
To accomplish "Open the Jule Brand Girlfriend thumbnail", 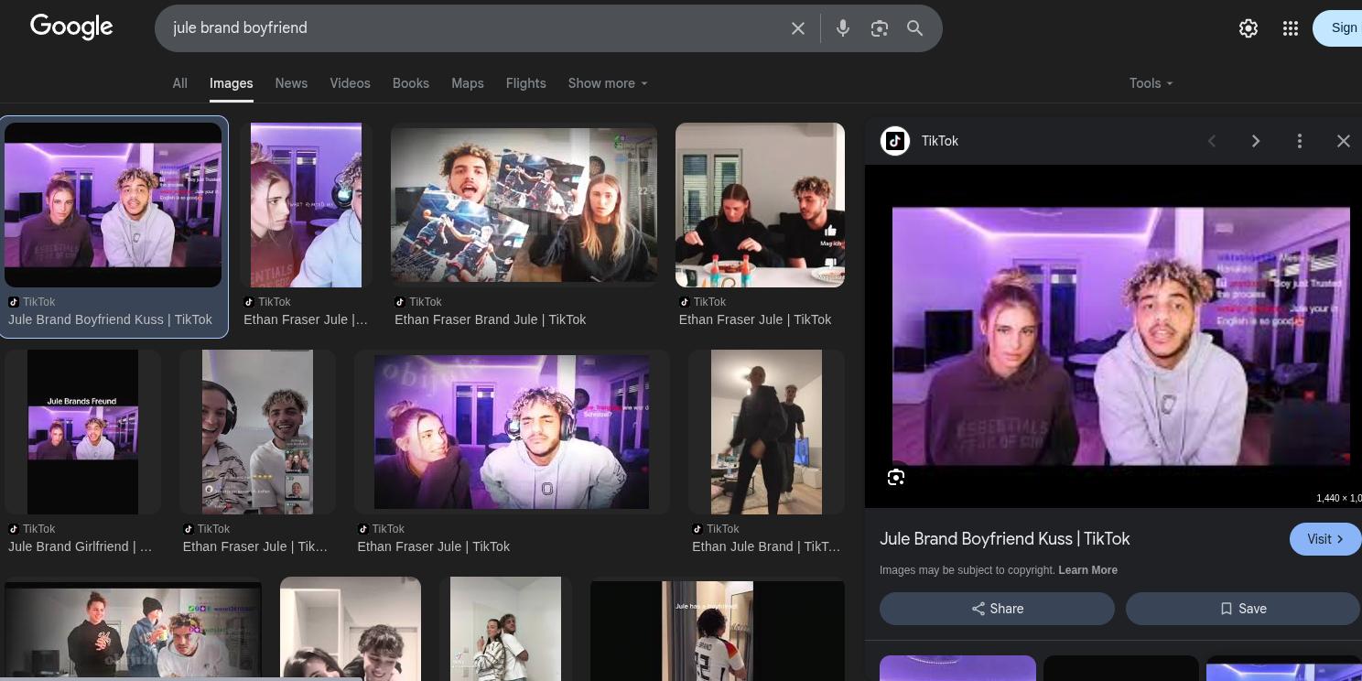I will coord(83,432).
